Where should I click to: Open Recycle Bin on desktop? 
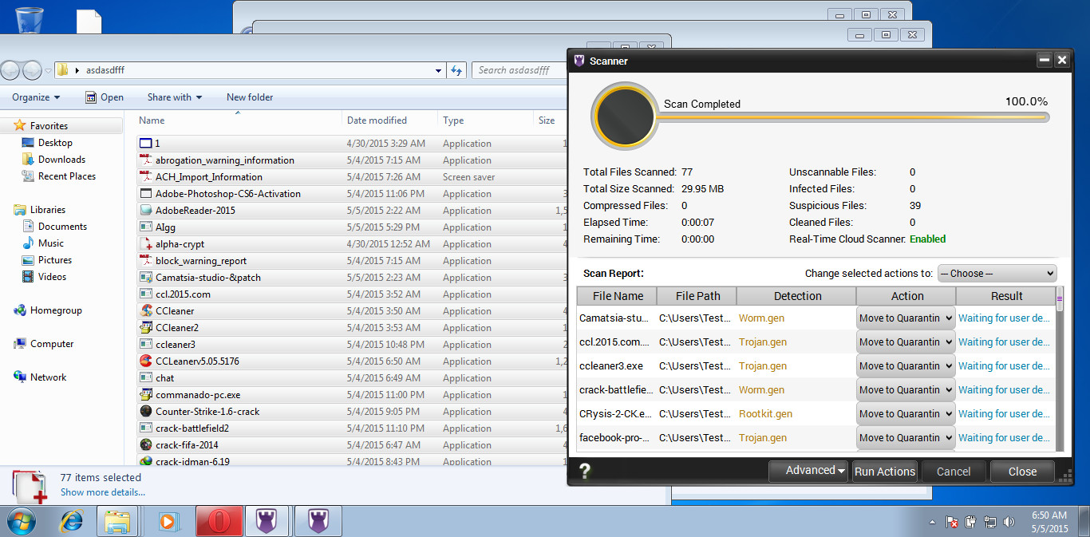click(x=30, y=18)
